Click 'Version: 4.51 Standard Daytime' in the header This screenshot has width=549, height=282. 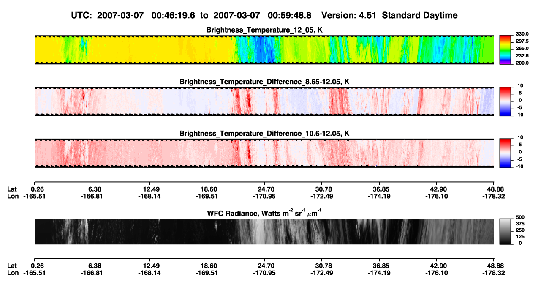click(x=389, y=15)
